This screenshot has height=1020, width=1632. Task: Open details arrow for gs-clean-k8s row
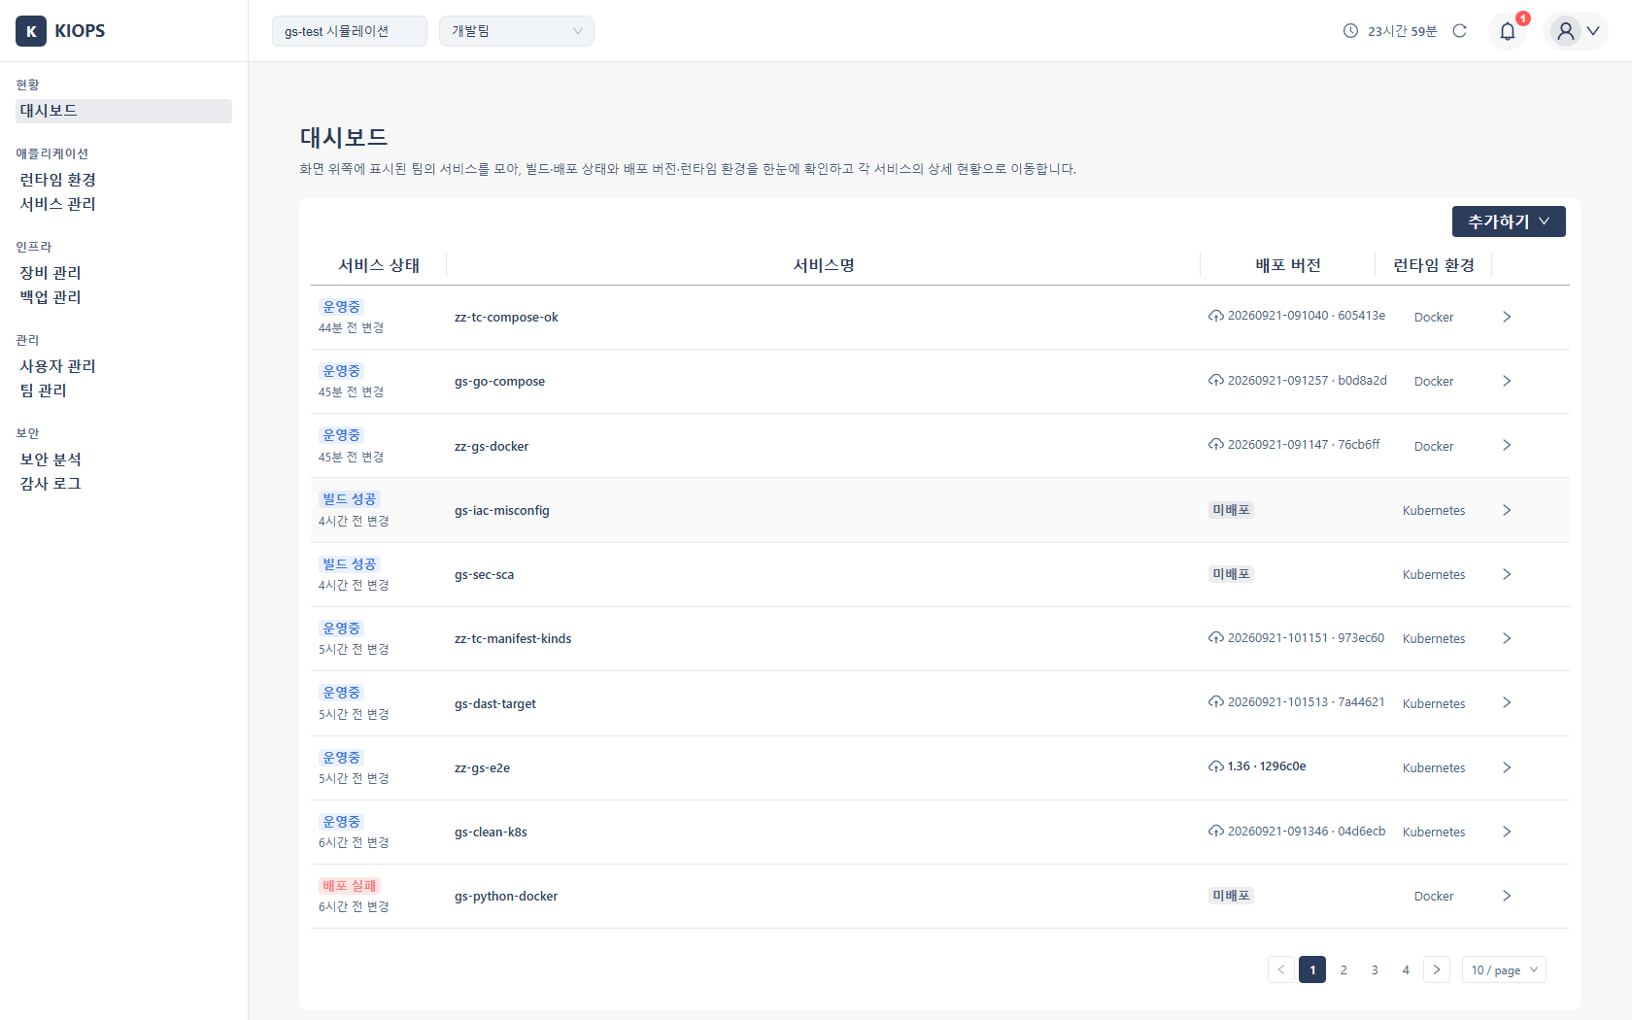pyautogui.click(x=1507, y=832)
